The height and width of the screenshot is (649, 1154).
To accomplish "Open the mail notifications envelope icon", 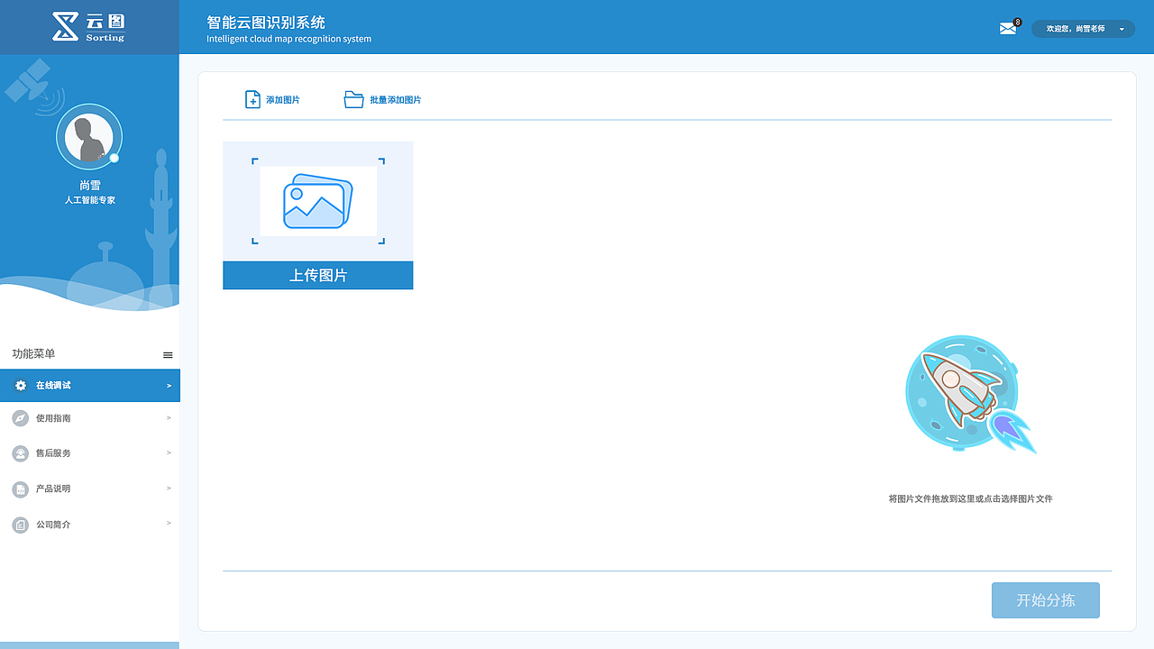I will click(x=1008, y=29).
